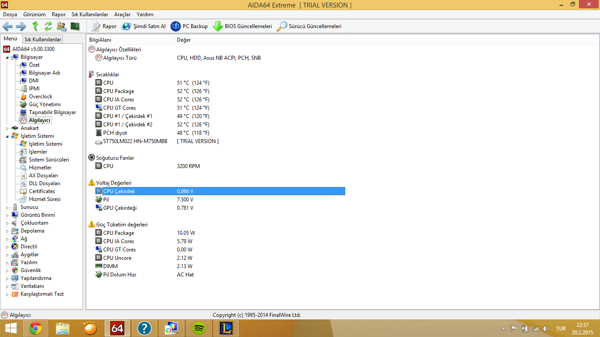
Task: Click the green Up arrow toolbar icon
Action: point(35,26)
